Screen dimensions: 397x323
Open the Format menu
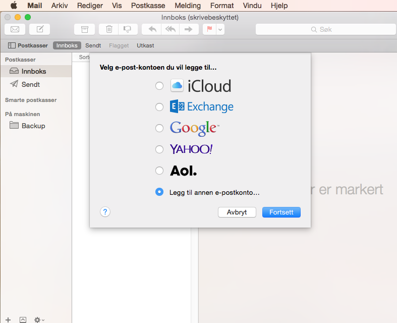pyautogui.click(x=222, y=6)
